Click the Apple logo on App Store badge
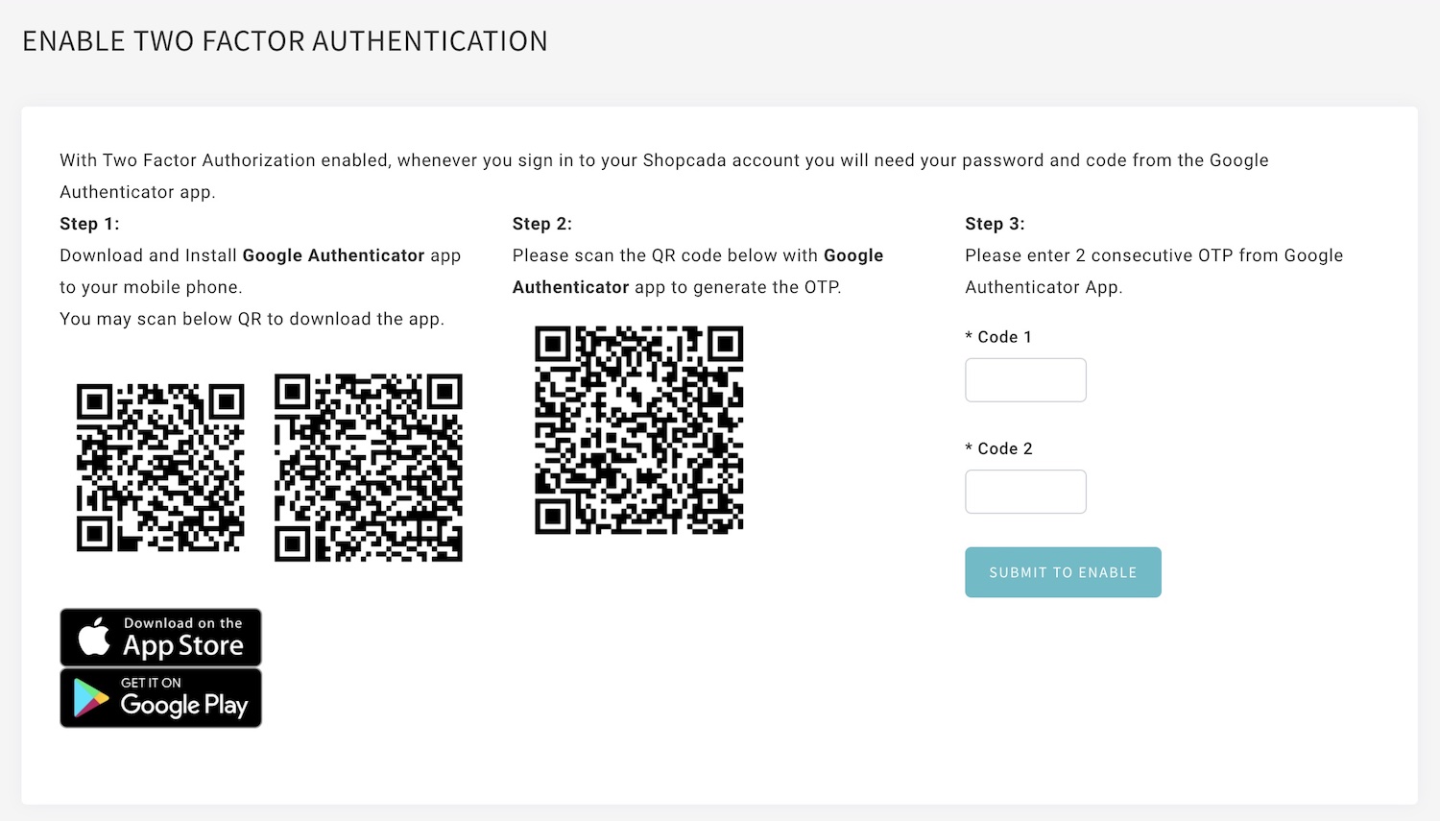This screenshot has height=821, width=1440. [93, 637]
